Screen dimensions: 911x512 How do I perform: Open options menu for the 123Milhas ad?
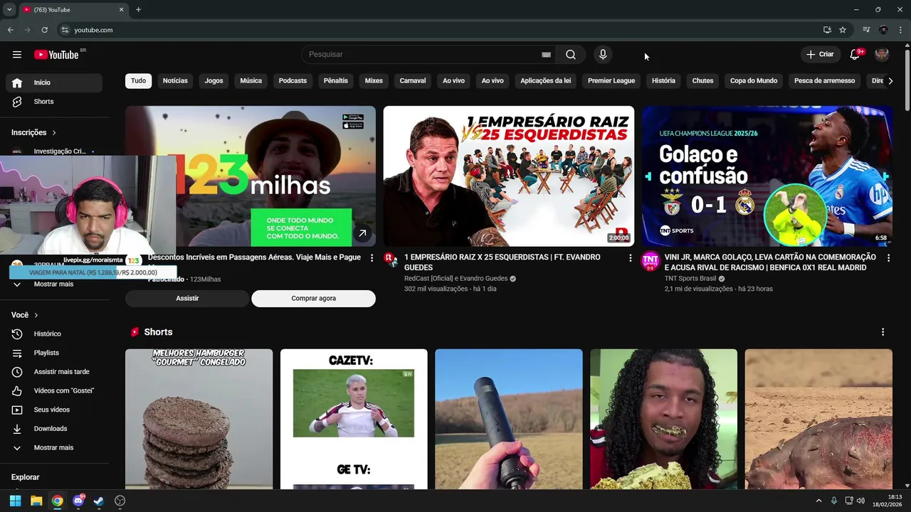coord(372,258)
